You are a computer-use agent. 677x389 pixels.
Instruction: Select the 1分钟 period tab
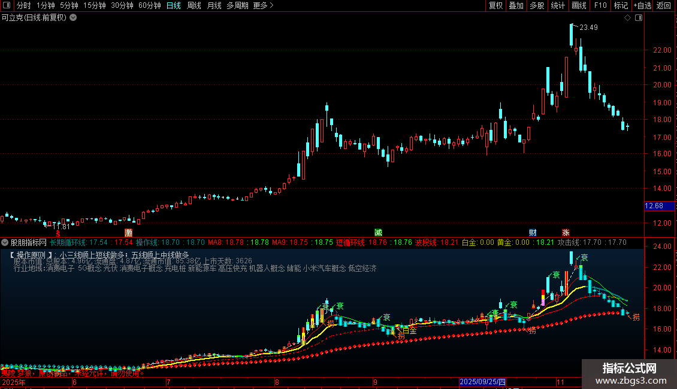pos(46,5)
